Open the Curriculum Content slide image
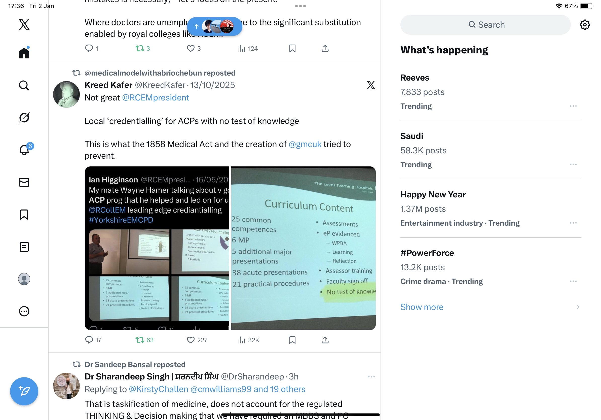This screenshot has height=420, width=601. (303, 248)
